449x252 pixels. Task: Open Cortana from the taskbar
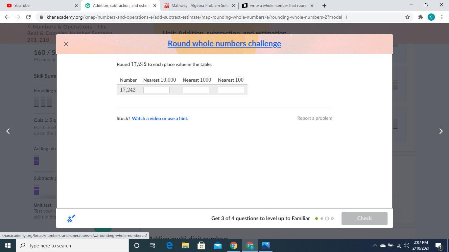(x=137, y=245)
